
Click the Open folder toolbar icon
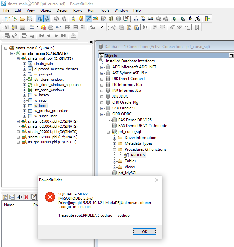[x=22, y=19]
